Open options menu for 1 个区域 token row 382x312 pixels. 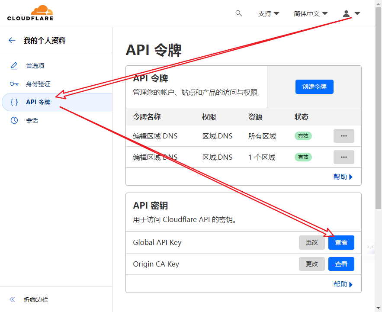click(x=344, y=157)
